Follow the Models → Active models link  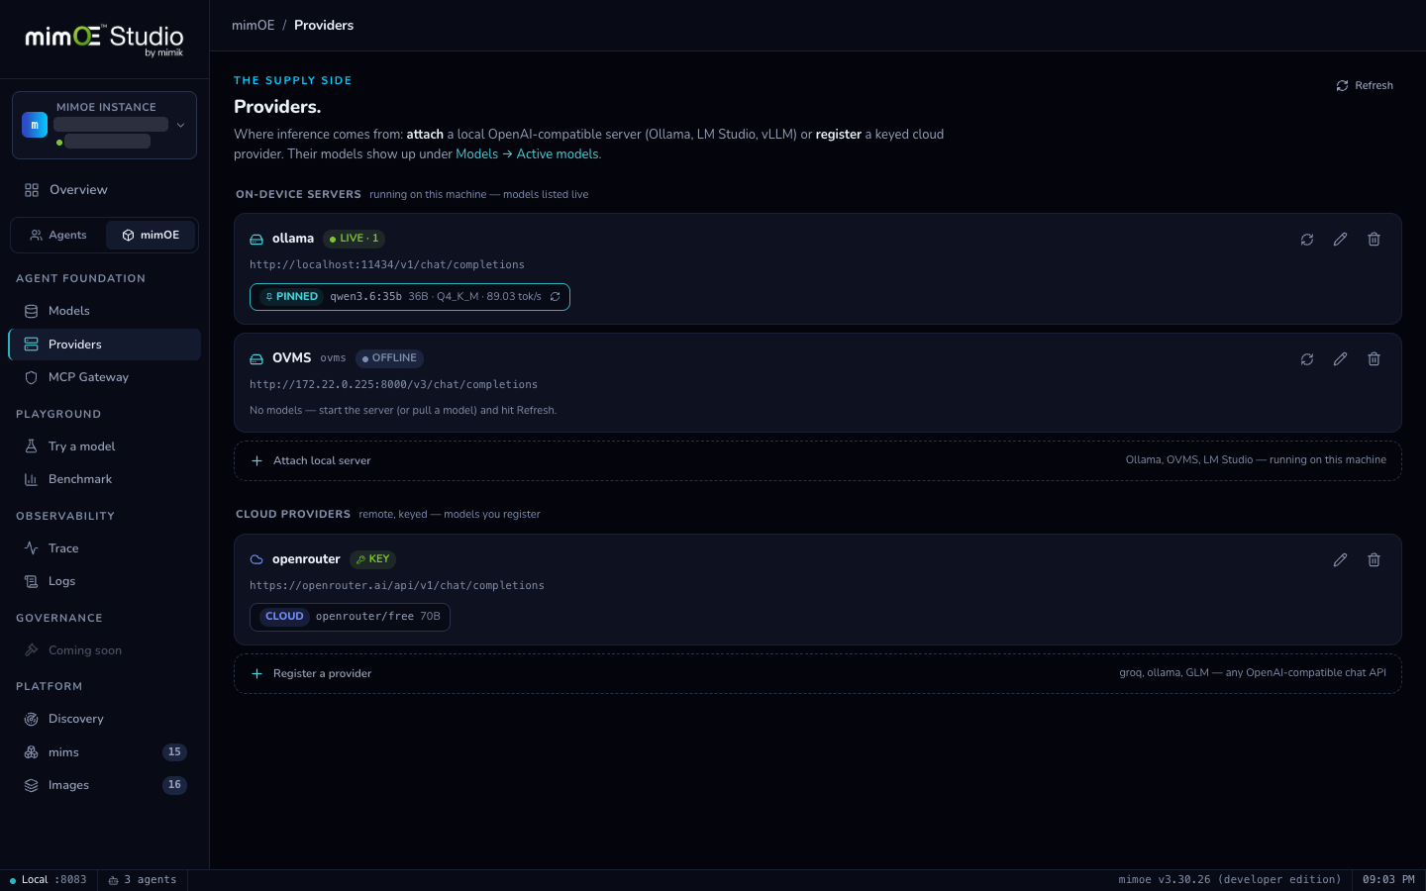527,154
